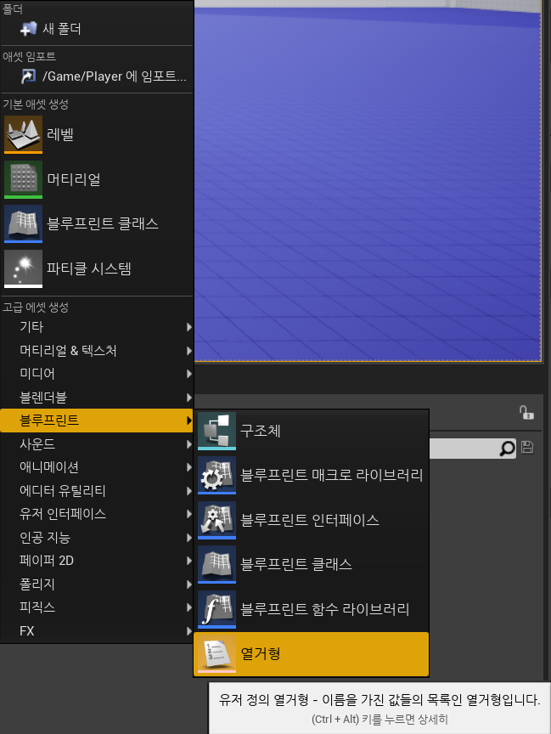551x734 pixels.
Task: Open the 기타 menu category
Action: point(97,327)
